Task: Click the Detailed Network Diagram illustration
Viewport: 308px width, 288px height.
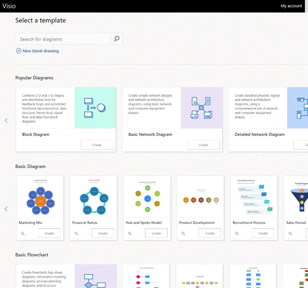Action: point(298,108)
